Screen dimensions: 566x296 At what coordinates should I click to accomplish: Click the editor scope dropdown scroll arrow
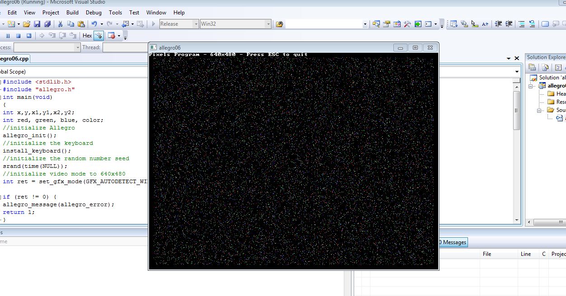(x=516, y=71)
